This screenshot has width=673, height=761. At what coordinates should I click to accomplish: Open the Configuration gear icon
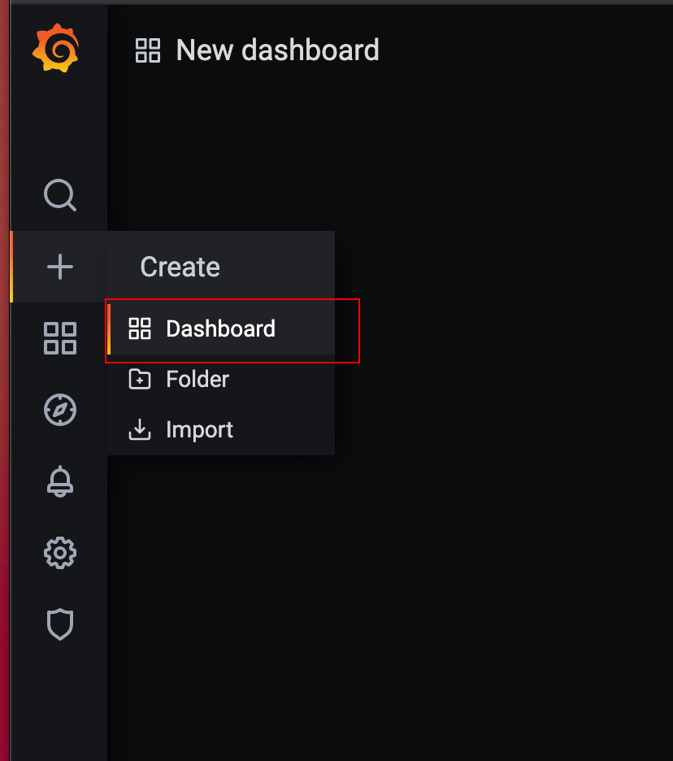(59, 554)
